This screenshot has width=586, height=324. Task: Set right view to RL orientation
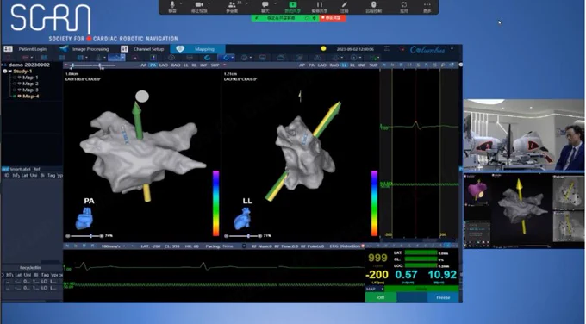point(352,65)
